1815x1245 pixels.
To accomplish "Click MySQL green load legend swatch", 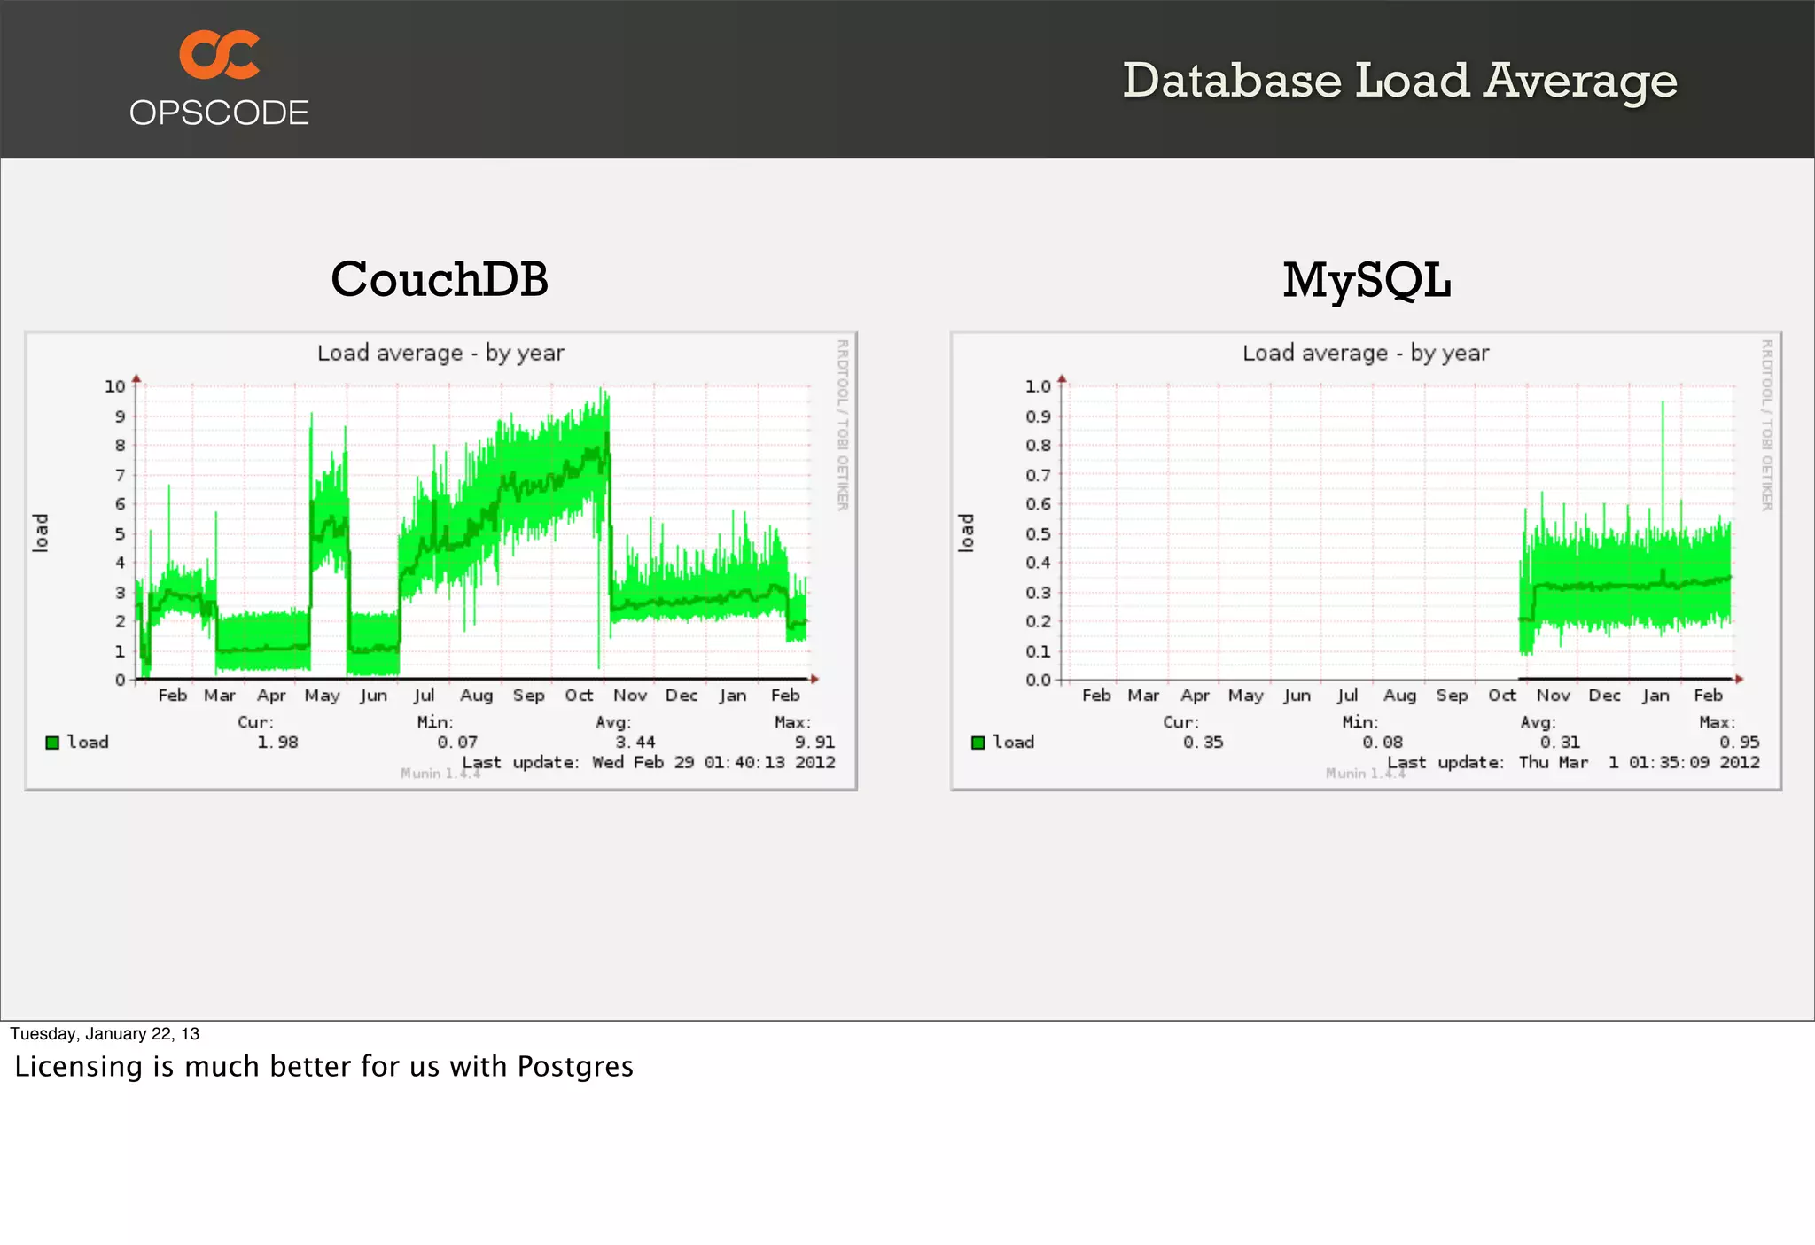I will click(x=978, y=743).
